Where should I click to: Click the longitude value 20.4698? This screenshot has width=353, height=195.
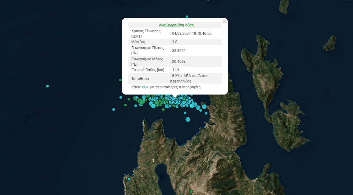(x=179, y=62)
